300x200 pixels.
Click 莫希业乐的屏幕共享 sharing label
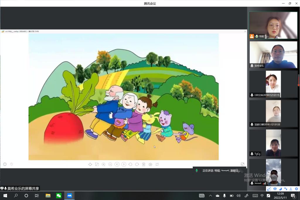(x=21, y=188)
